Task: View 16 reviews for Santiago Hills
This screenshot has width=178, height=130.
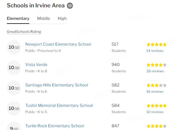Action: (155, 91)
